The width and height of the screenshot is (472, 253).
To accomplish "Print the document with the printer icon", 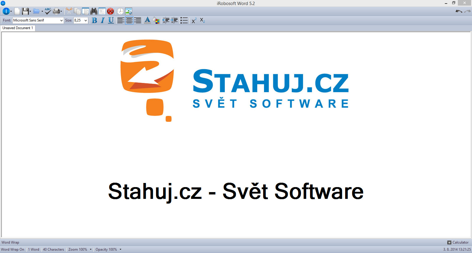I will (56, 11).
